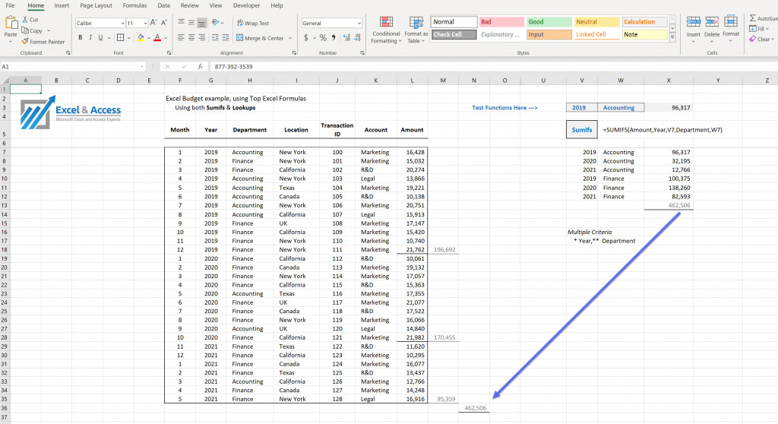Click the Fill button in Editing group

coord(757,29)
